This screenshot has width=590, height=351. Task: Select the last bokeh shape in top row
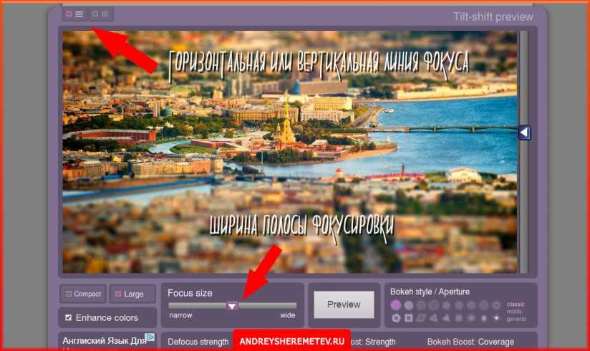tap(496, 305)
